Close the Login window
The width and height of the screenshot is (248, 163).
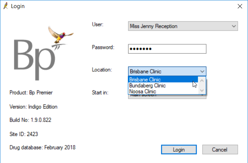[x=240, y=6]
